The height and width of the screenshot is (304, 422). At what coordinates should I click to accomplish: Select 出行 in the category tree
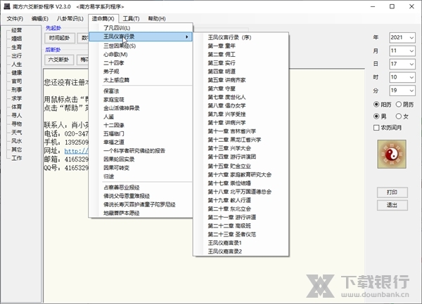pos(17,56)
